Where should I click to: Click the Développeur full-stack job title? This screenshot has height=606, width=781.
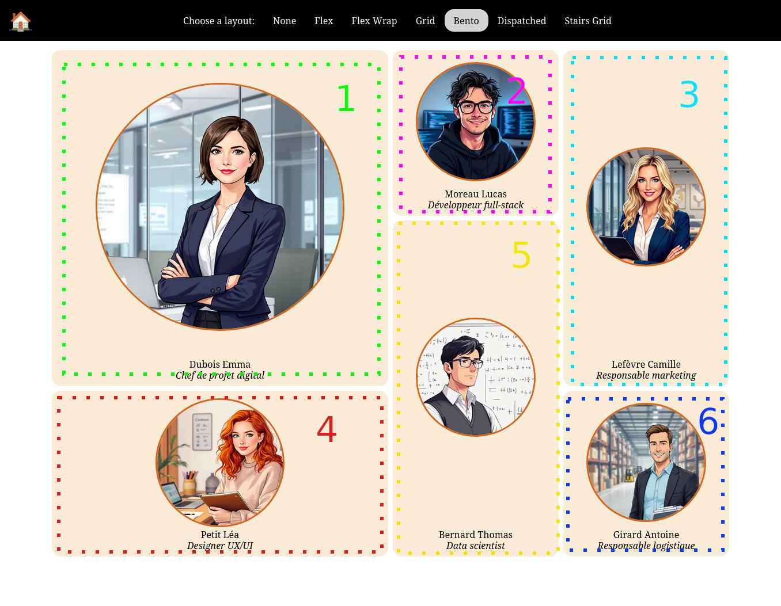coord(476,205)
